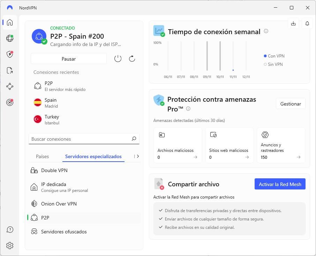Open the Home dashboard icon in sidebar
Viewport: 316px width, 256px height.
point(9,22)
